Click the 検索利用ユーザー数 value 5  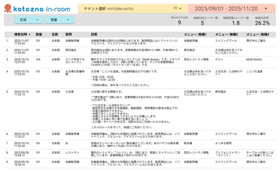click(x=202, y=23)
